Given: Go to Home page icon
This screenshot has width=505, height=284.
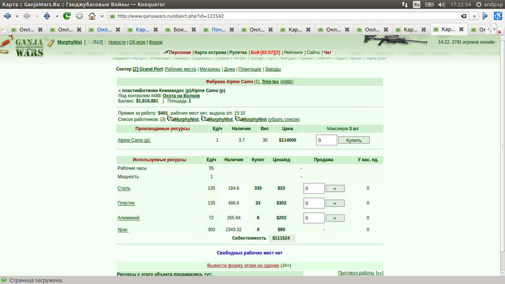Looking at the screenshot, I should [92, 16].
